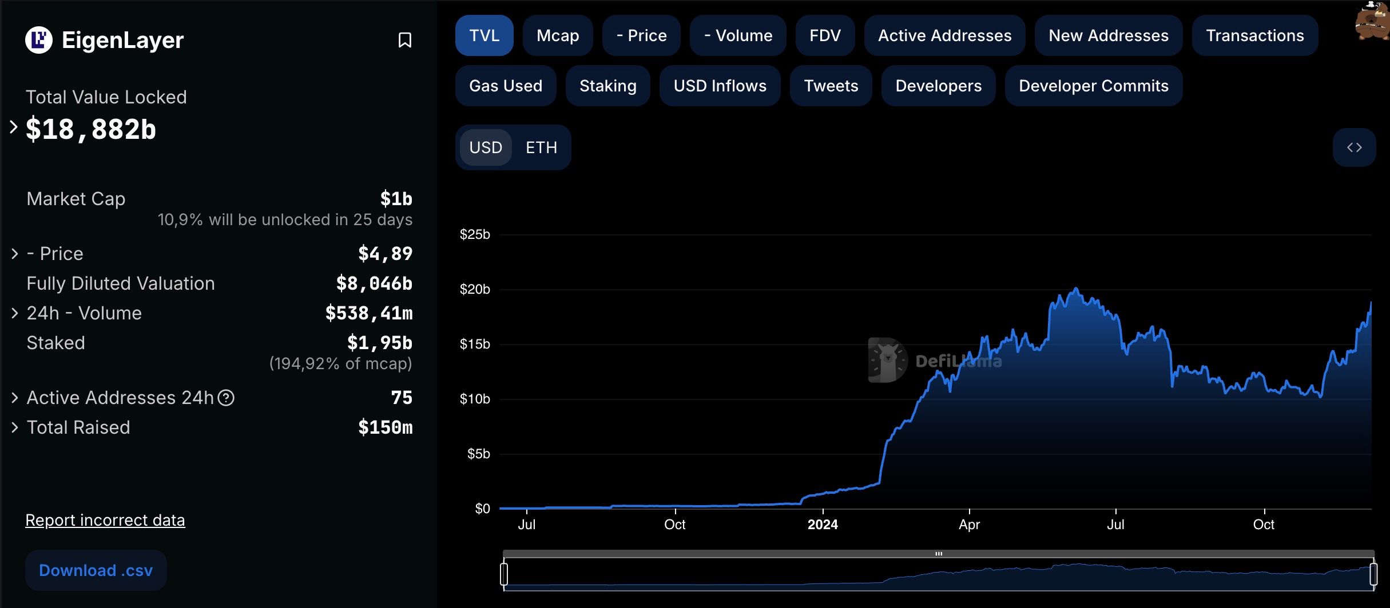
Task: Open the Report incorrect data link
Action: click(105, 520)
